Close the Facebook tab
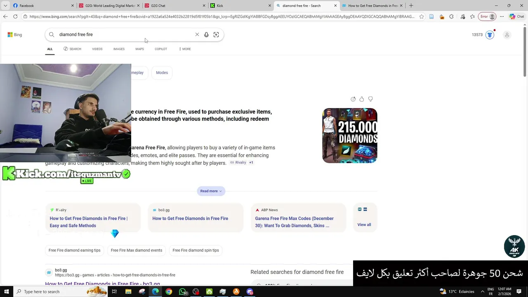 (x=73, y=6)
